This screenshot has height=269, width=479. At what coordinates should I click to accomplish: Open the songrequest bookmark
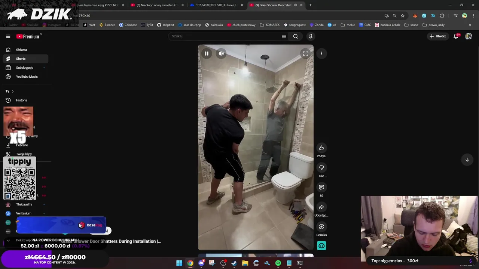click(x=295, y=25)
